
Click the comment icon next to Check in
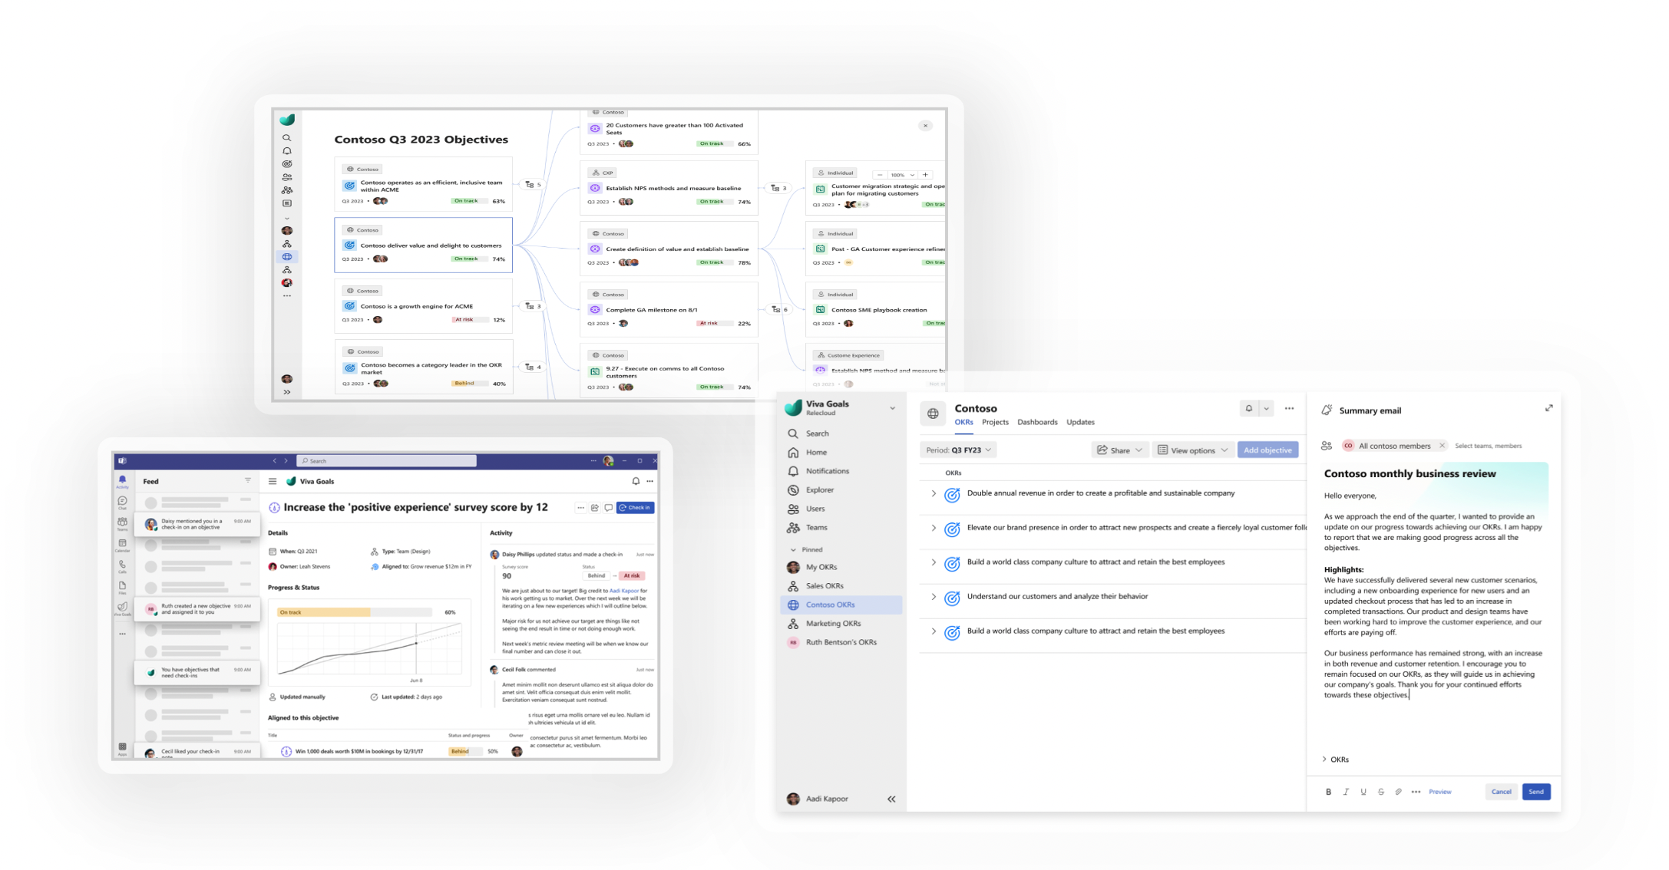609,508
